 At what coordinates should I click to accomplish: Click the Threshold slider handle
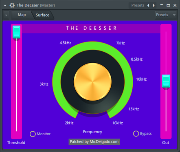click(x=16, y=32)
